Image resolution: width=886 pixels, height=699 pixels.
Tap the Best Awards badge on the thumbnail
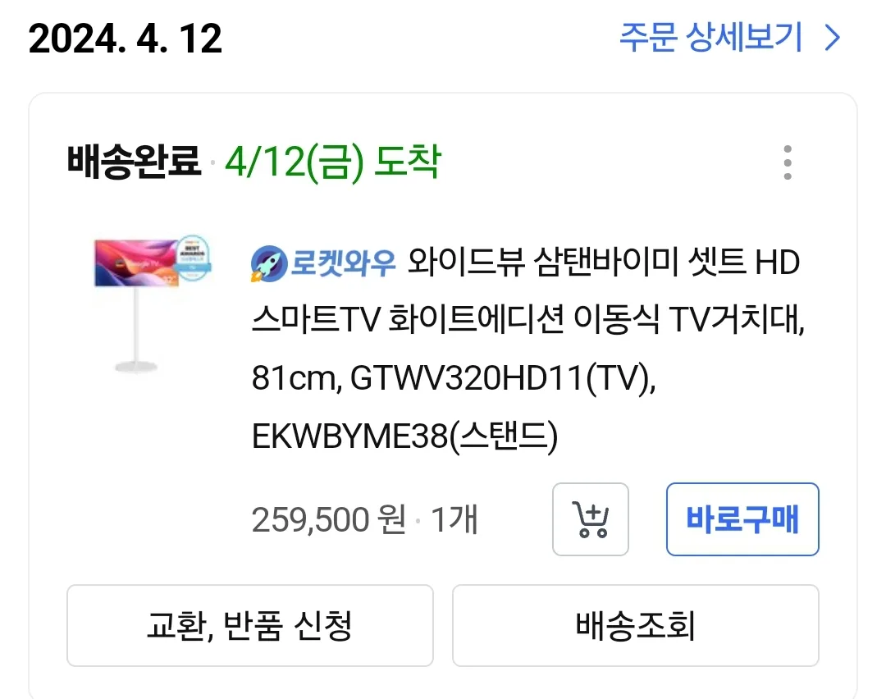click(194, 257)
